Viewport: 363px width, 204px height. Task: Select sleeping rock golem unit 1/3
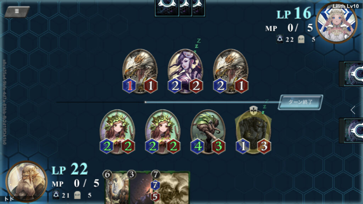click(253, 132)
